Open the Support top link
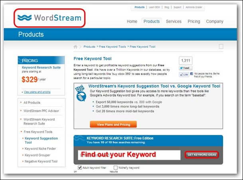This screenshot has width=243, height=180. 177,7
